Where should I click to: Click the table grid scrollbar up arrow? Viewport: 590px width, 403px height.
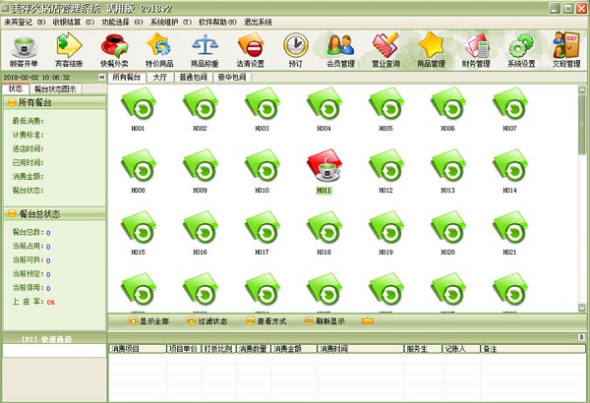[582, 89]
